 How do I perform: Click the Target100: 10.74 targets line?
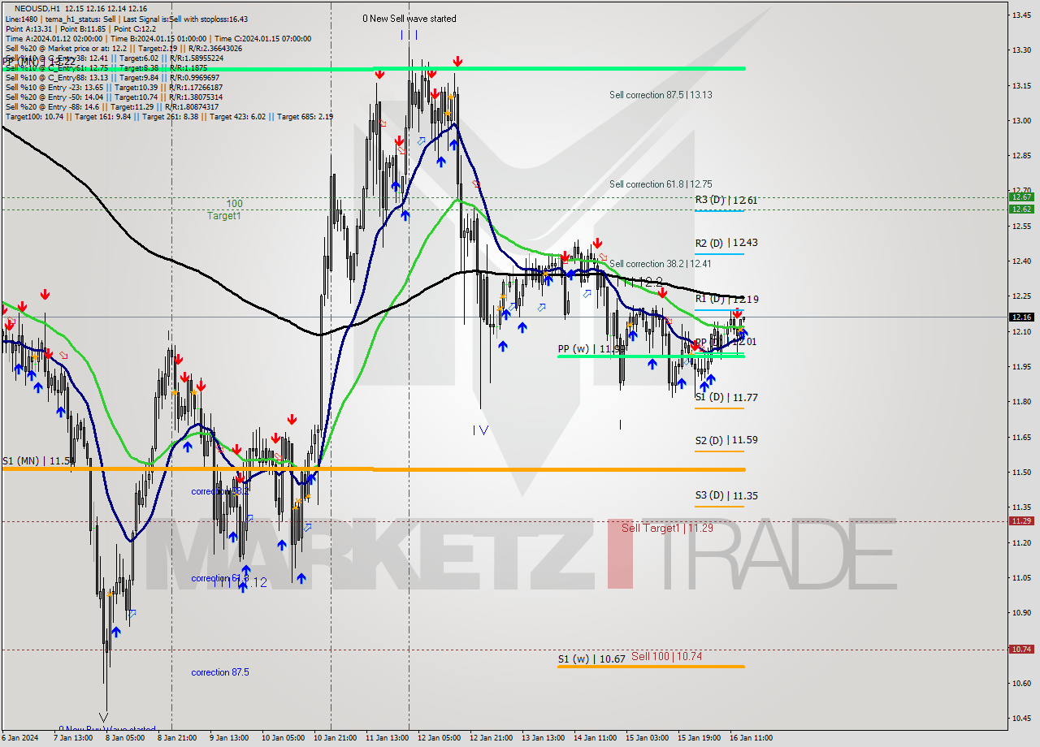click(x=169, y=116)
